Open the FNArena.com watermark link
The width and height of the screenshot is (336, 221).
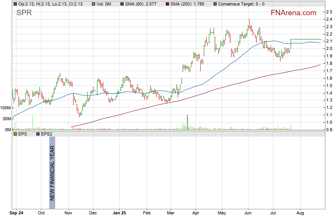point(293,13)
